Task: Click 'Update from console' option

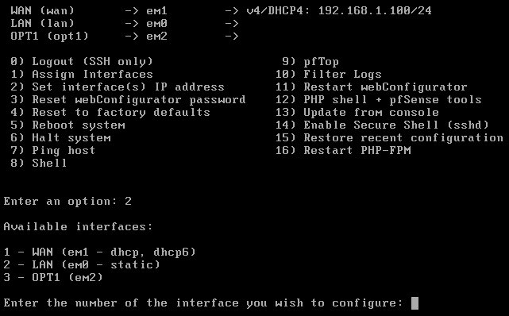Action: (357, 112)
